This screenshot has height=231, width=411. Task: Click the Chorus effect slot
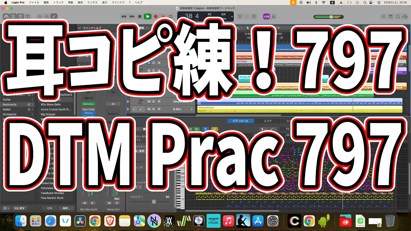[x=89, y=113]
